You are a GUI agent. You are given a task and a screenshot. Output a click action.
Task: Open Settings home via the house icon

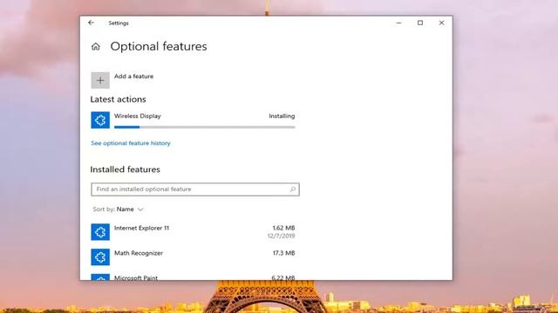[x=95, y=46]
